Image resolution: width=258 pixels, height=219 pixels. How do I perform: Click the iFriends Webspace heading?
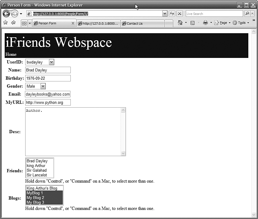(x=59, y=42)
